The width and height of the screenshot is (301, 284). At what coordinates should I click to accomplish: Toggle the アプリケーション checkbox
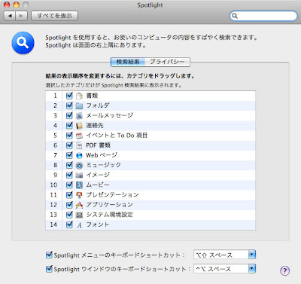(x=69, y=205)
